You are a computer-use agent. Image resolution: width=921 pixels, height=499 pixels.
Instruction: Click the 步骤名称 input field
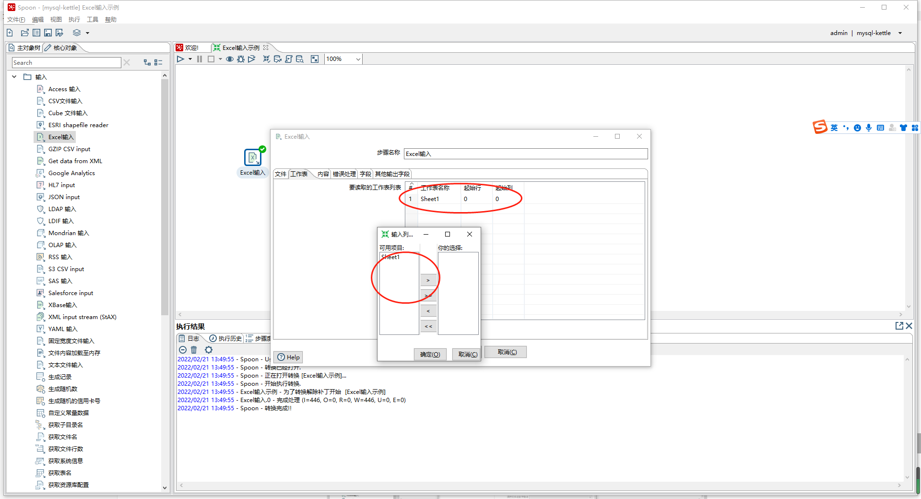[525, 154]
